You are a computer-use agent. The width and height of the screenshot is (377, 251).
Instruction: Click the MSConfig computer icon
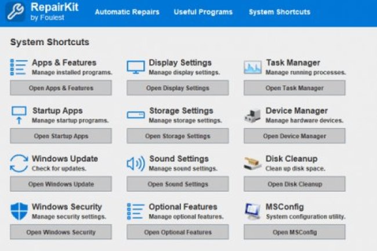coord(253,211)
